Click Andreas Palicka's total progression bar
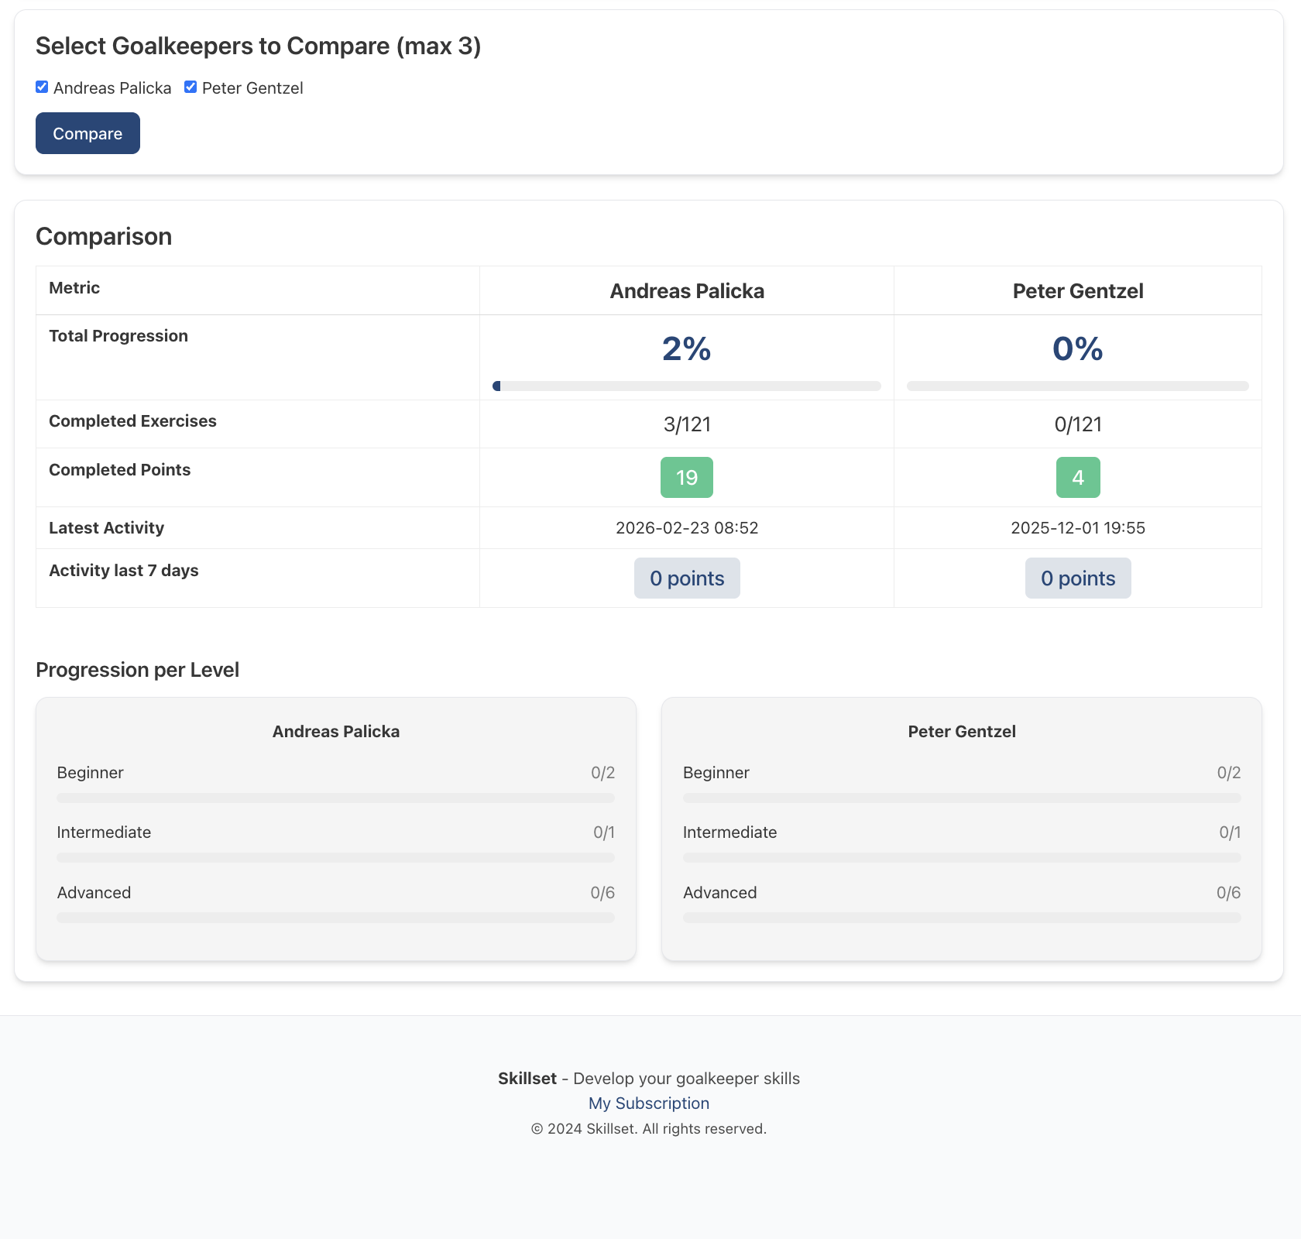 pyautogui.click(x=687, y=386)
